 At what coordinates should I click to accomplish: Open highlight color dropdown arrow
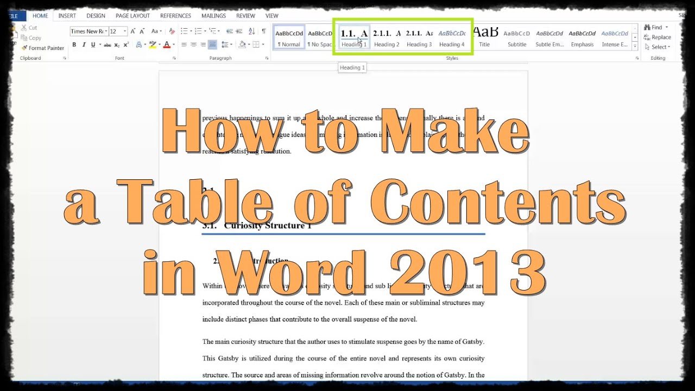159,45
